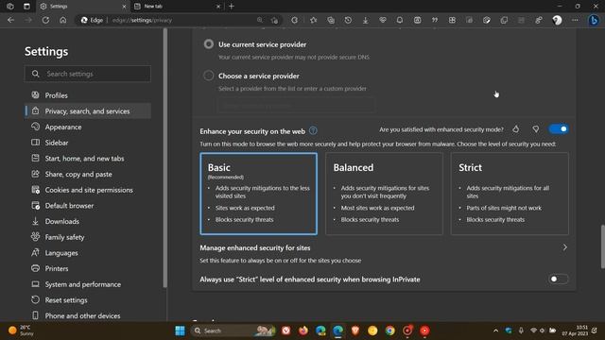
Task: Open the taskbar clock showing 07 Apr 2023
Action: click(x=575, y=331)
